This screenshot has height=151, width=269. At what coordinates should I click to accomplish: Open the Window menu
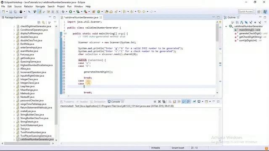coord(79,7)
